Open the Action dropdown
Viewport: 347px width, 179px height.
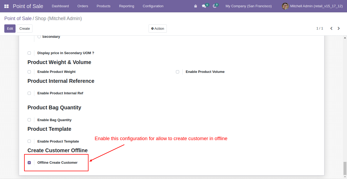pos(158,29)
